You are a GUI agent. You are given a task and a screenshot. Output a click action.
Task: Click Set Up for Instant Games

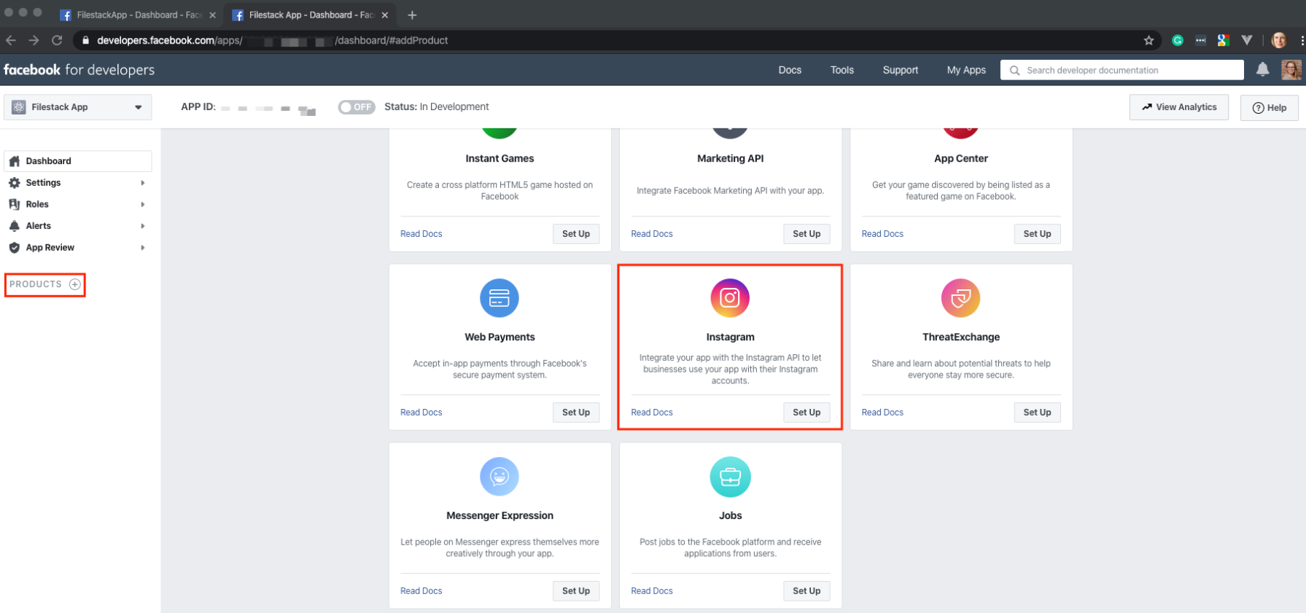coord(576,234)
